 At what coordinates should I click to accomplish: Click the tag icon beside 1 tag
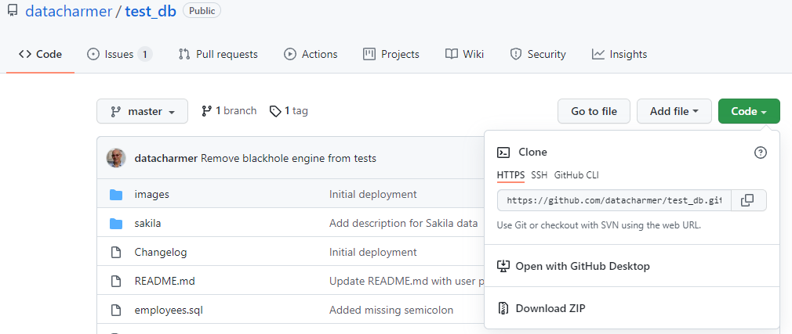pyautogui.click(x=275, y=111)
